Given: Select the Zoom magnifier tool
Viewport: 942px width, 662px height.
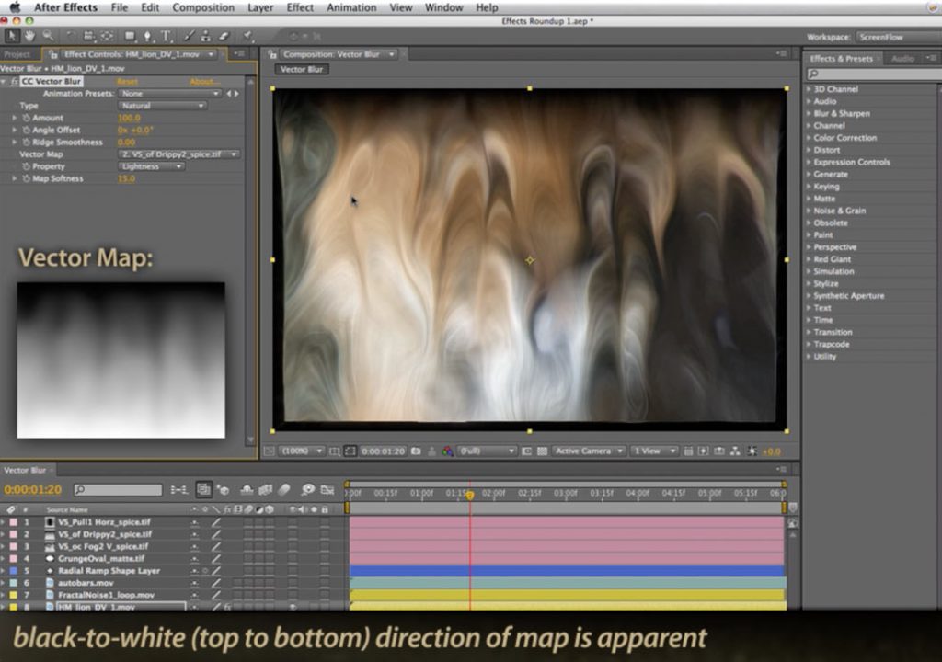Looking at the screenshot, I should [x=48, y=36].
